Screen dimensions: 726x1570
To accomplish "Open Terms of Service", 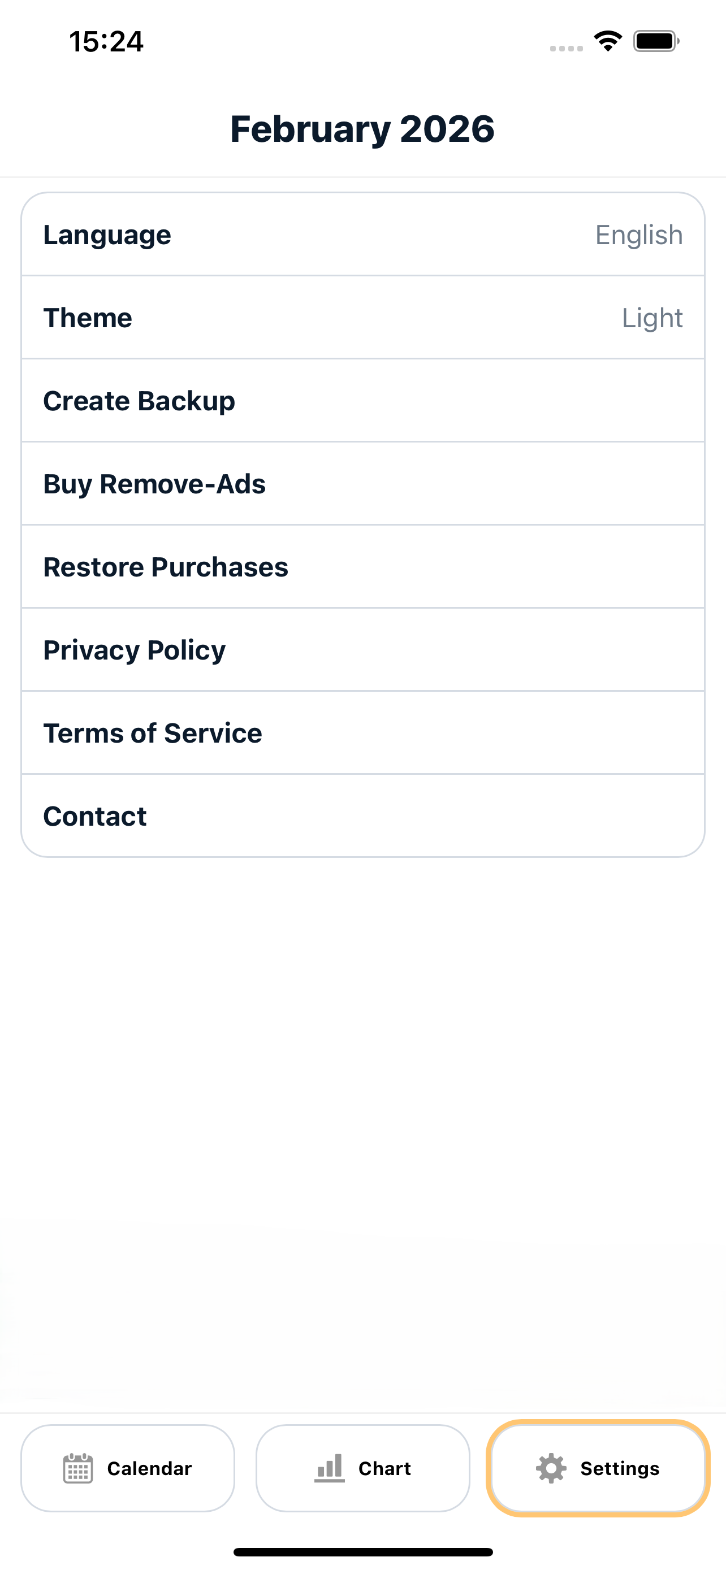I will click(362, 732).
